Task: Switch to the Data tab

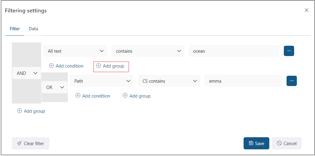Action: (x=33, y=29)
